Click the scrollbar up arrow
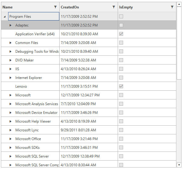This screenshot has width=183, height=169. (179, 4)
